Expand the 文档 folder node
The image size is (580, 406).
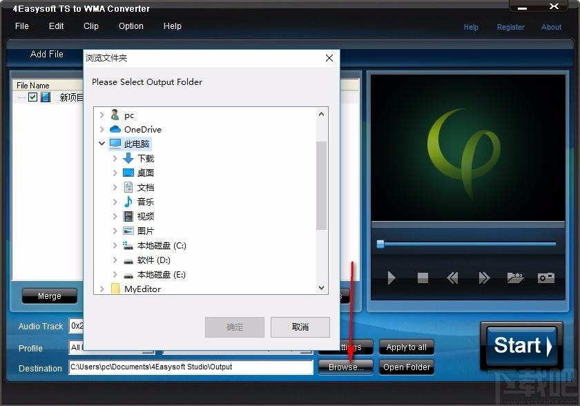click(x=115, y=187)
